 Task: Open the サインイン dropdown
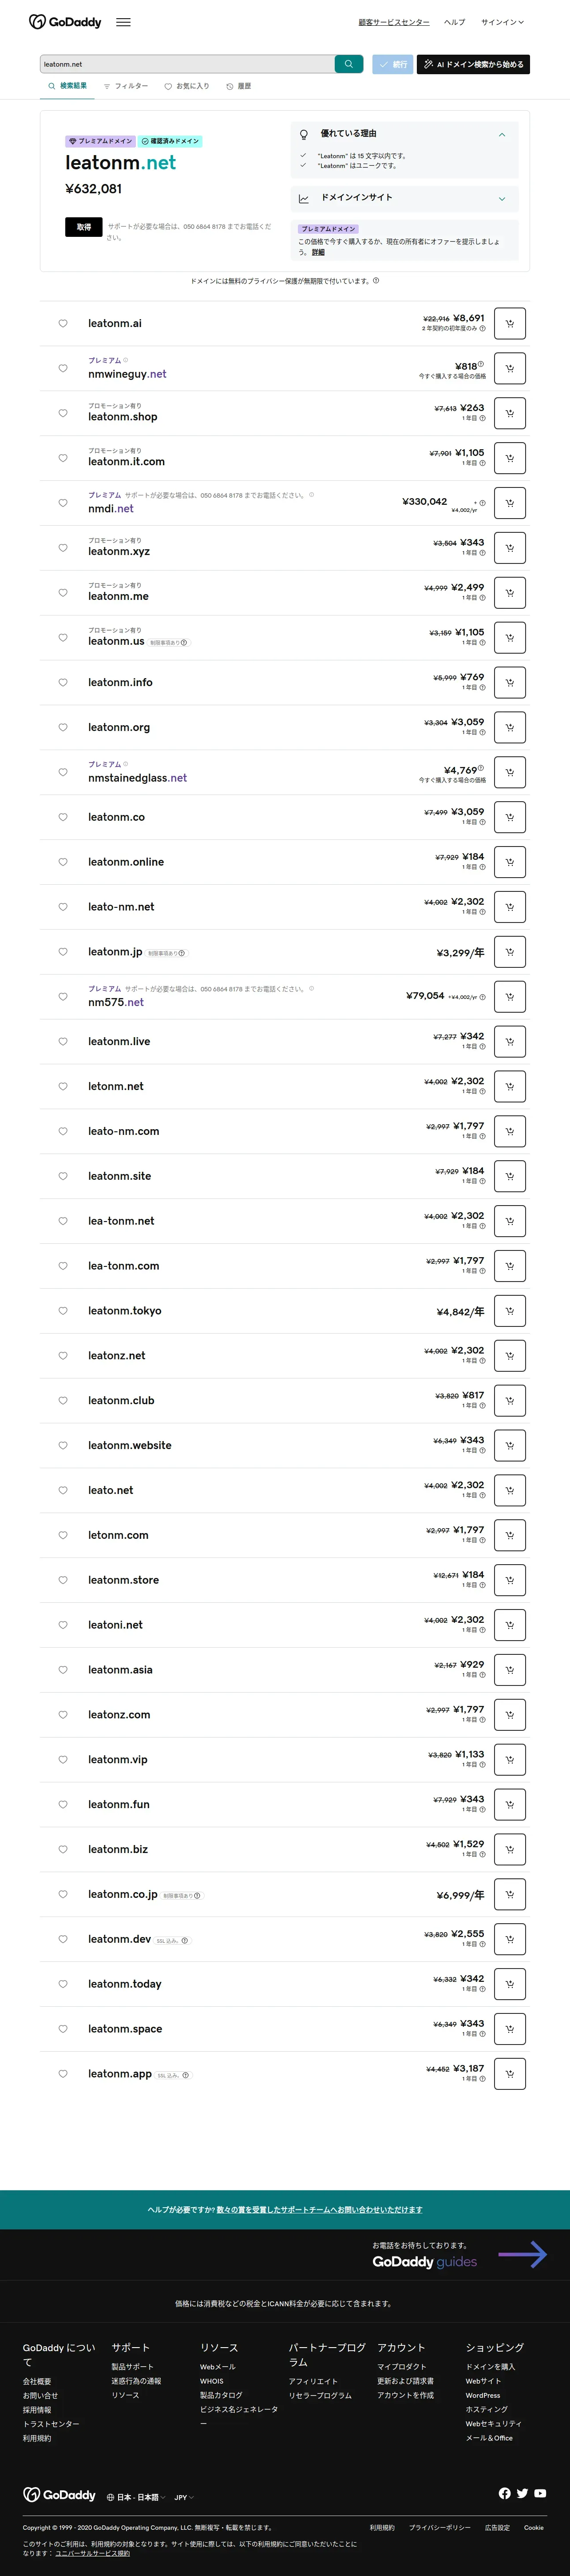pyautogui.click(x=501, y=22)
